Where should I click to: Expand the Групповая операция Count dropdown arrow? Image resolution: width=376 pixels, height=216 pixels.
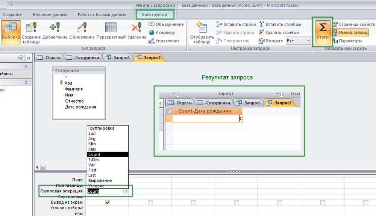[x=126, y=191]
